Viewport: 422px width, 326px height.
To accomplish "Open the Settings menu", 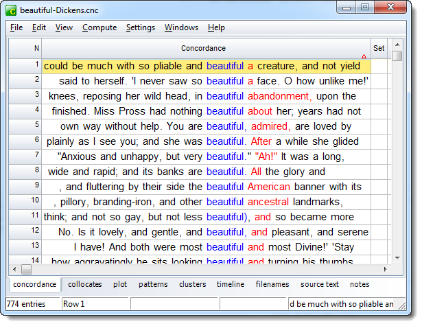I will (x=141, y=27).
